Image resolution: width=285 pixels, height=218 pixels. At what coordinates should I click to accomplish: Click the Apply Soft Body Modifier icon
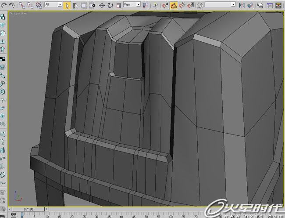pyautogui.click(x=3, y=201)
